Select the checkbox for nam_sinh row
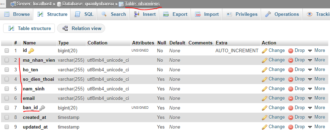The height and width of the screenshot is (131, 330). pyautogui.click(x=7, y=89)
